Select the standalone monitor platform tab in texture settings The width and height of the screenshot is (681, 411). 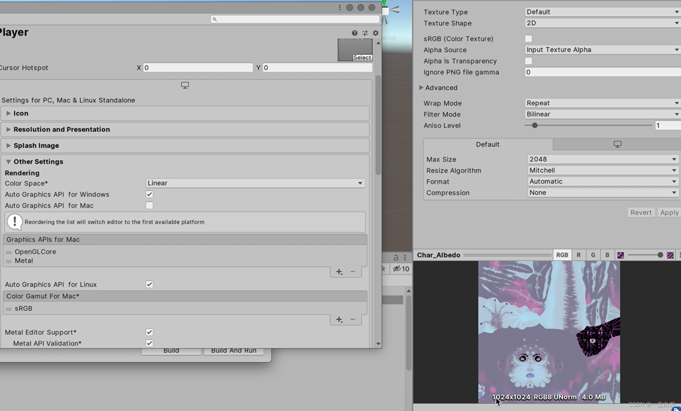click(617, 144)
